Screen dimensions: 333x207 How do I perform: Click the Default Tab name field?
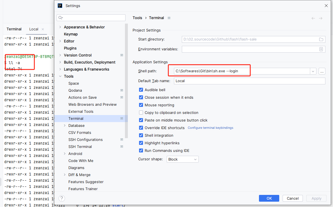point(249,81)
